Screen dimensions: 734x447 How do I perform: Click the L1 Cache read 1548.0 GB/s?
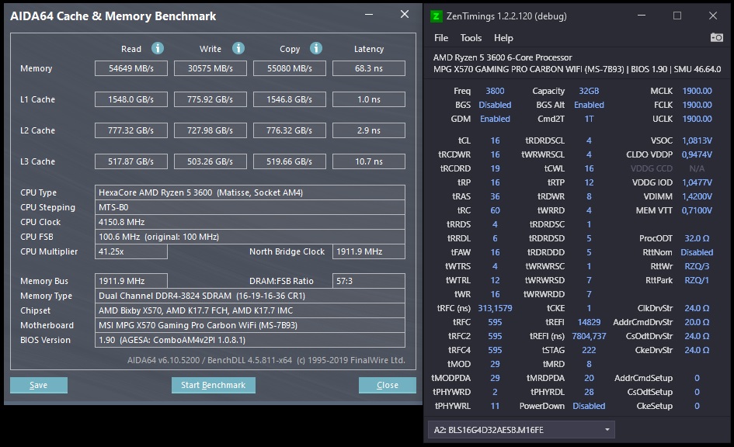click(131, 99)
